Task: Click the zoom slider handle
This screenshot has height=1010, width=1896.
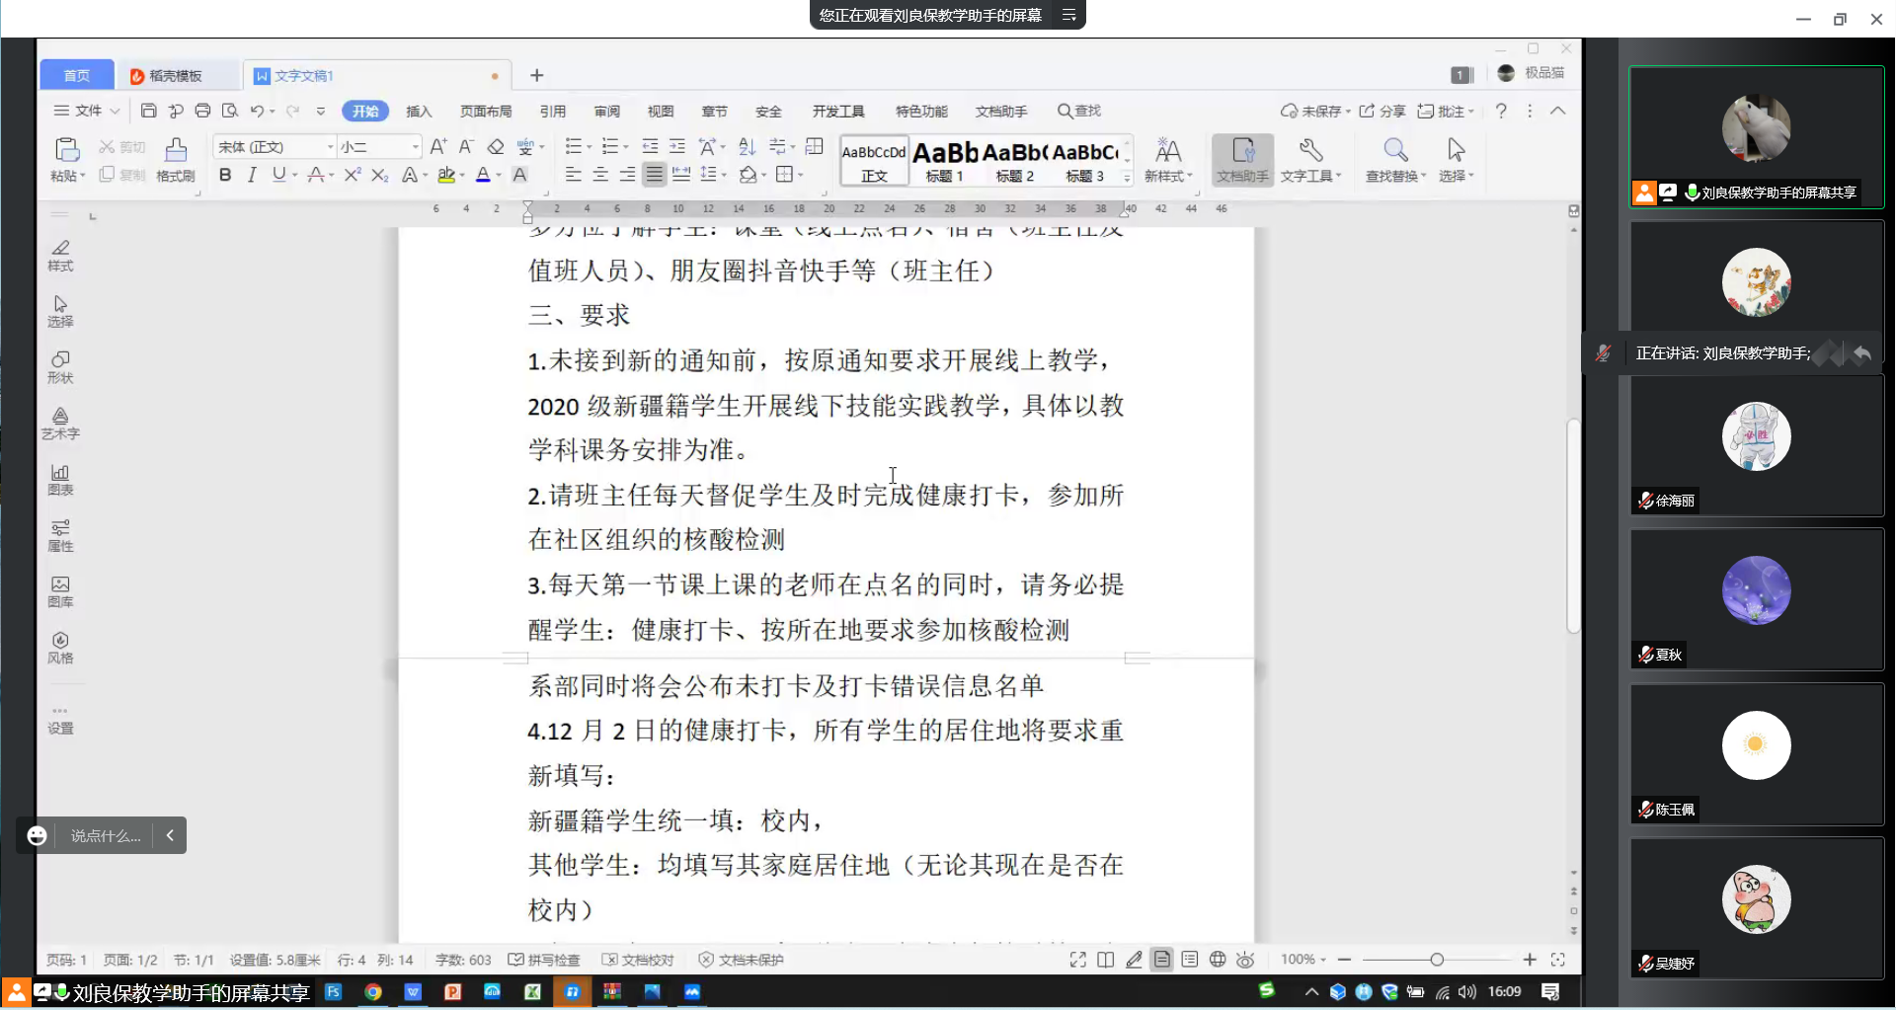Action: 1437,960
